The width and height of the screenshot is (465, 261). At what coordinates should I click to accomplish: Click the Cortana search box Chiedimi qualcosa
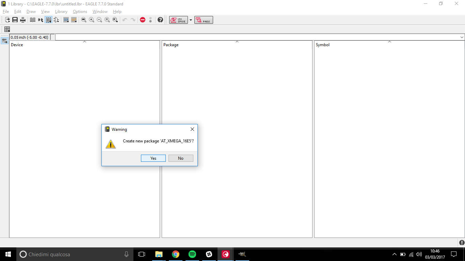75,254
